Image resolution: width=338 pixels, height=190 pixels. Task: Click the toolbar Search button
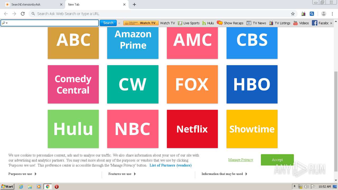[x=108, y=23]
